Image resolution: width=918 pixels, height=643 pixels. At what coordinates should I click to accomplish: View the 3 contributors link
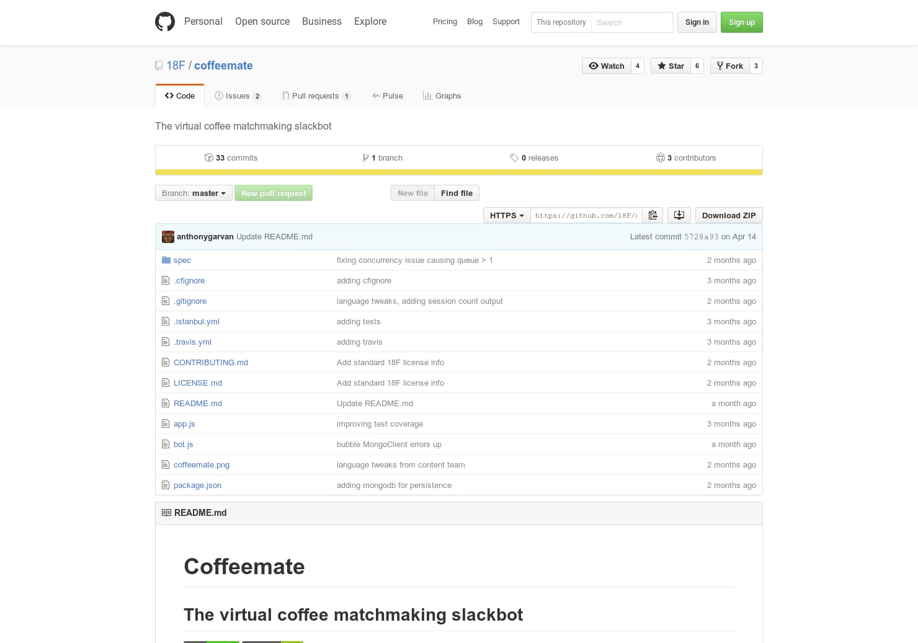pyautogui.click(x=686, y=157)
